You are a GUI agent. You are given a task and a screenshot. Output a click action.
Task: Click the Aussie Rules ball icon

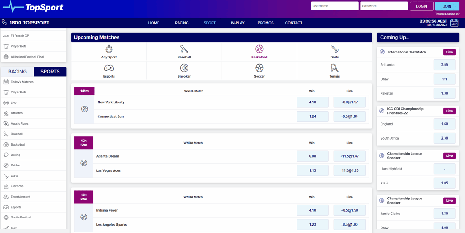5,123
